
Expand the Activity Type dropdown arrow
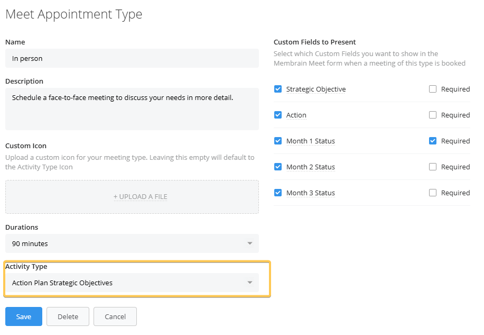250,283
